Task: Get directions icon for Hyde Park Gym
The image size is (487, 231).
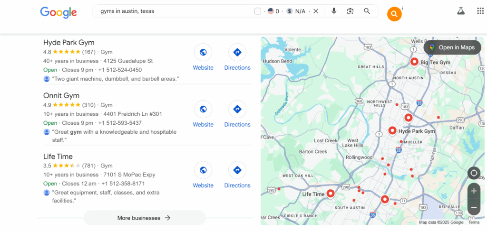Action: [237, 52]
